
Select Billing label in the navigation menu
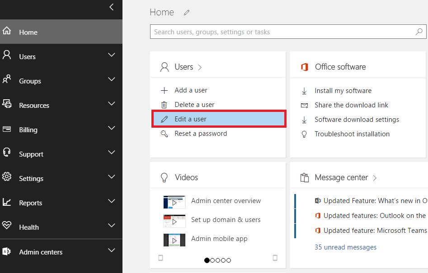28,130
